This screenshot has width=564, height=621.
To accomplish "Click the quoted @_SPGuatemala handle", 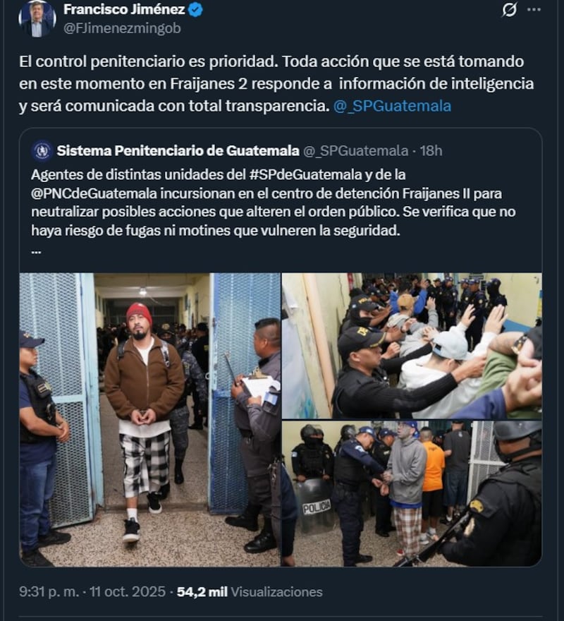I will coord(356,150).
